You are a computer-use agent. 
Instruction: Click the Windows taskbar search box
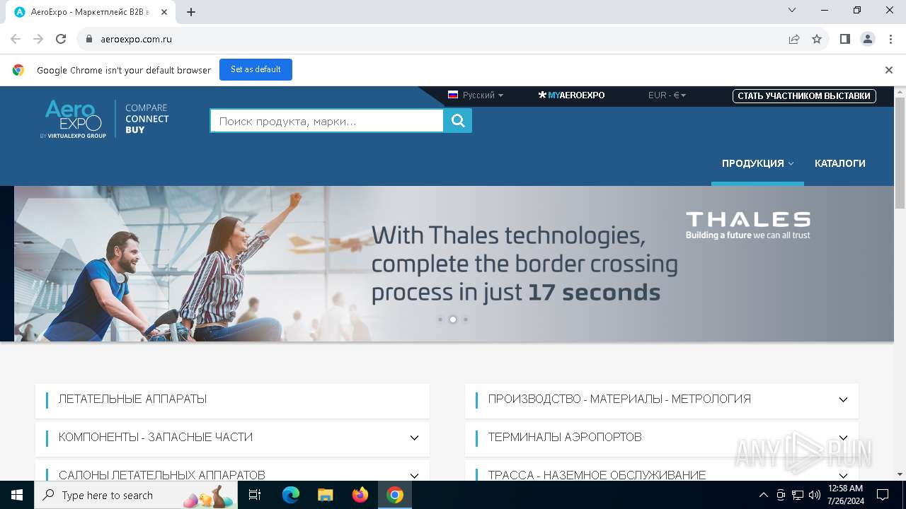pyautogui.click(x=137, y=495)
